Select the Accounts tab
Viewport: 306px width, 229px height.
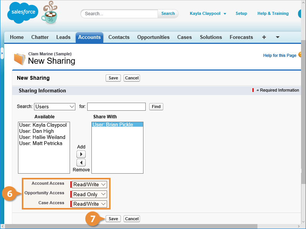tap(90, 37)
